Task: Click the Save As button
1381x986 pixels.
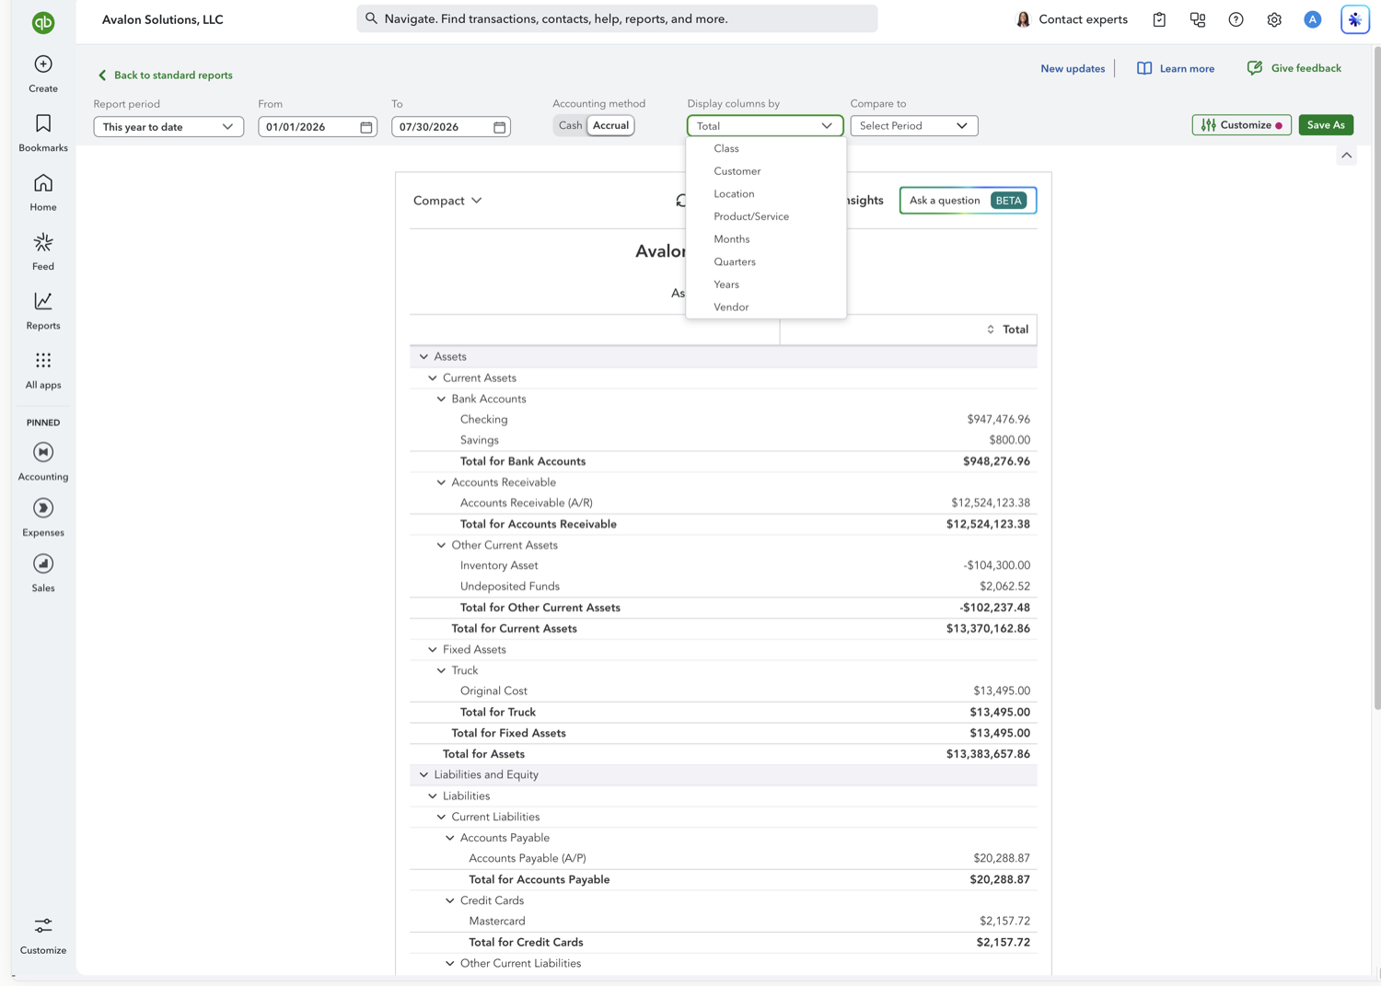Action: coord(1326,125)
